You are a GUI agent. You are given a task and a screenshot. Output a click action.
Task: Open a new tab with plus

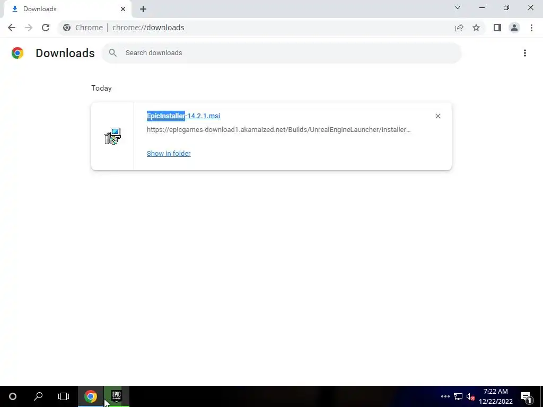[143, 9]
